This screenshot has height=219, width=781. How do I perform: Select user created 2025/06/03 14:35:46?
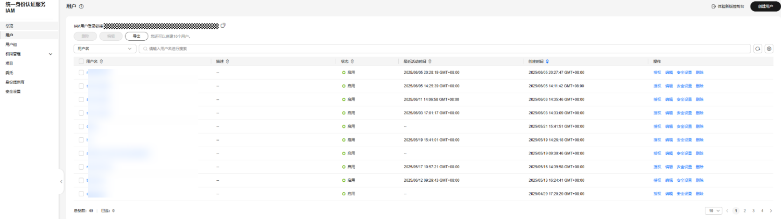(x=81, y=99)
